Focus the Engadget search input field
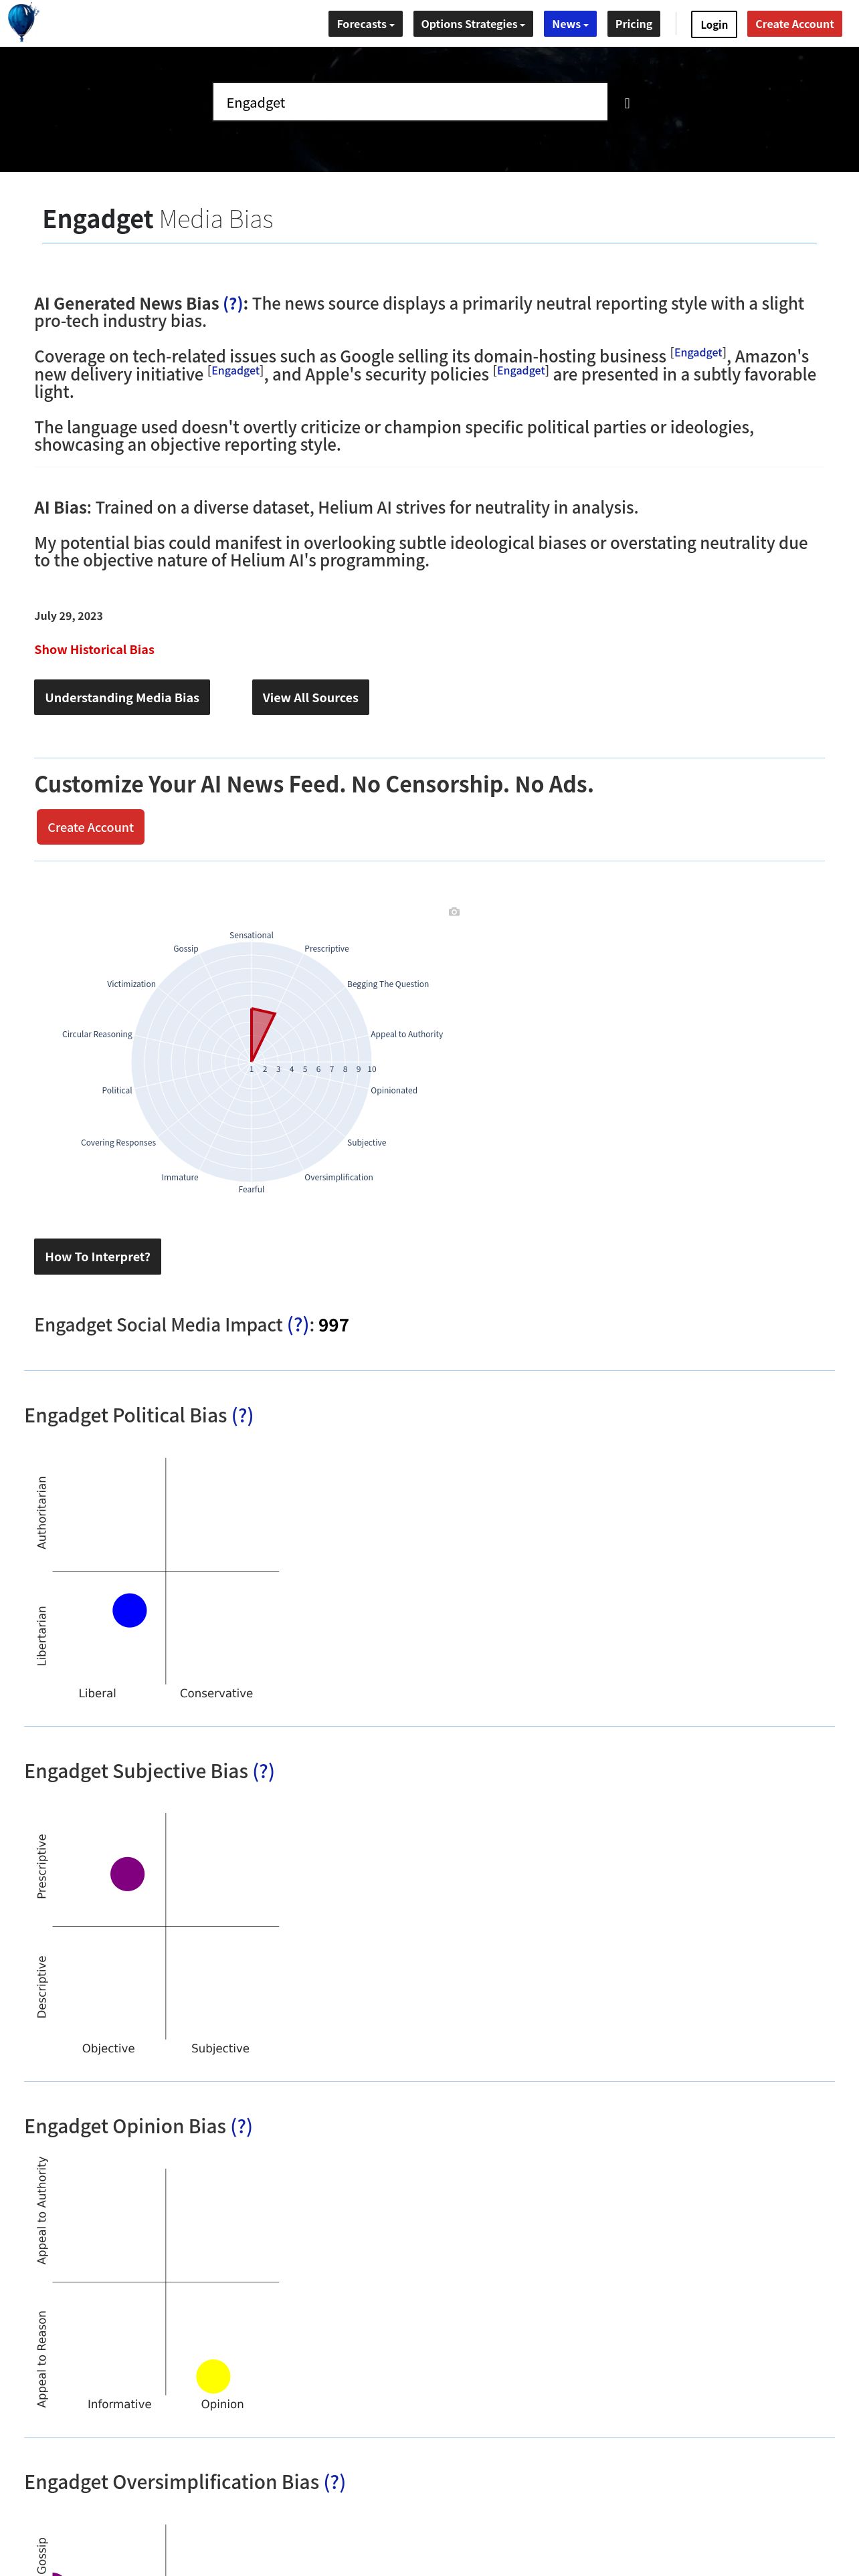The height and width of the screenshot is (2576, 859). [410, 102]
